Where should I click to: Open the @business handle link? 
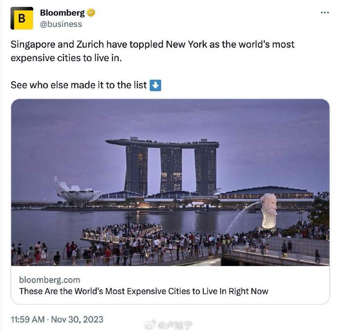61,24
